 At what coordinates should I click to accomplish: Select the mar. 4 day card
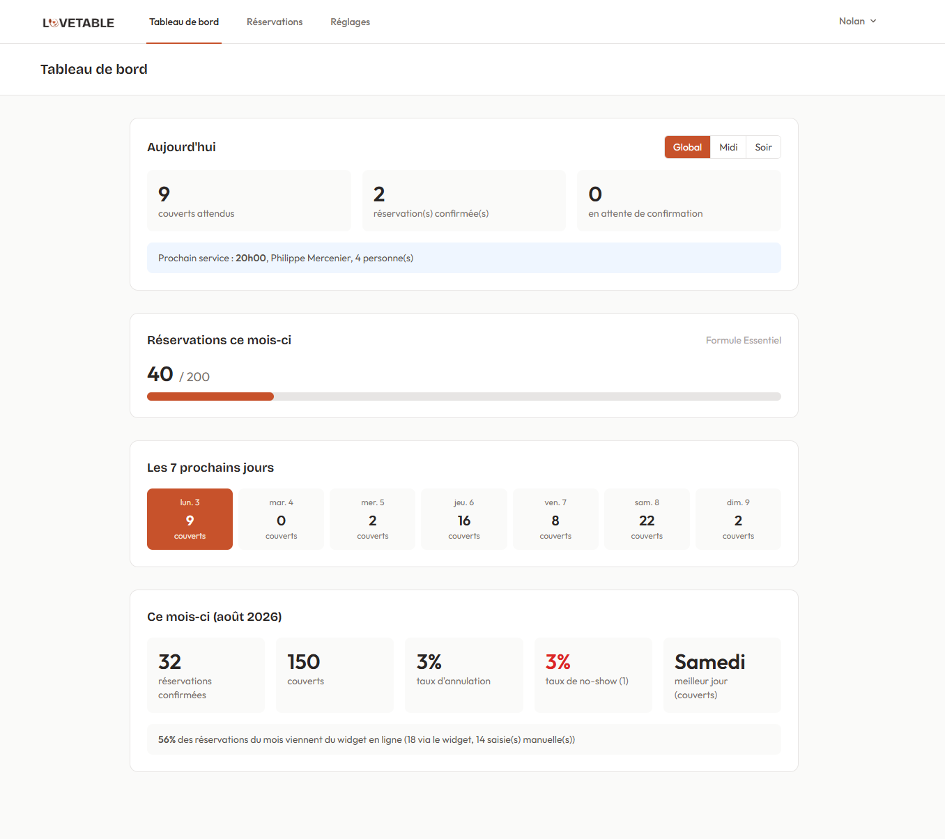pos(281,519)
